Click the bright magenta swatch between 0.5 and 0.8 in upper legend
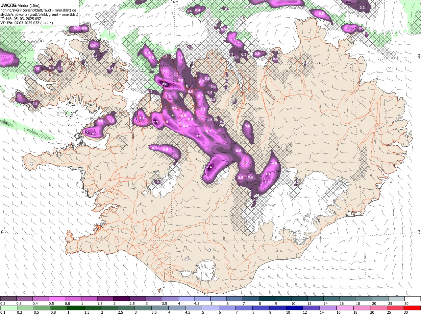The height and width of the screenshot is (315, 421). (x=57, y=299)
